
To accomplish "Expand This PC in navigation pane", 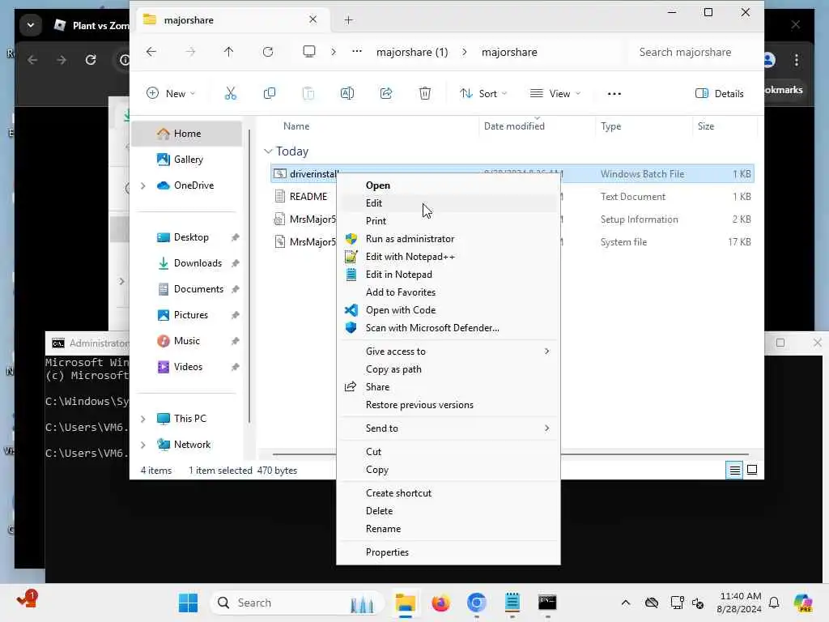I will tap(142, 419).
